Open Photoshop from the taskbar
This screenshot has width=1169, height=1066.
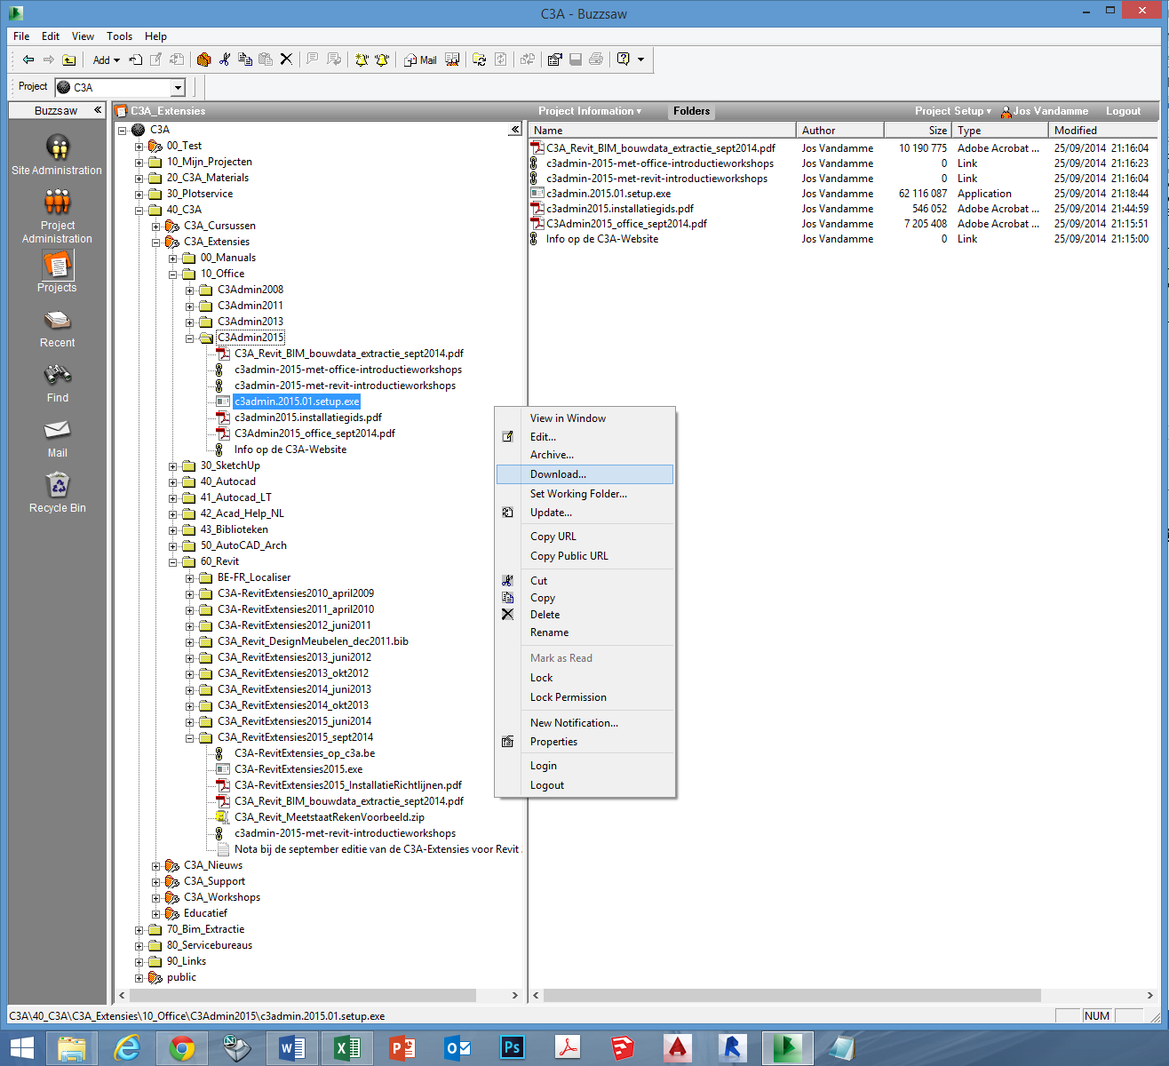tap(512, 1048)
